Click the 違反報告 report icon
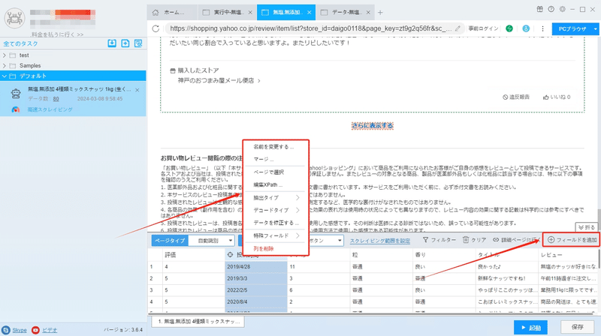601x336 pixels. (505, 97)
